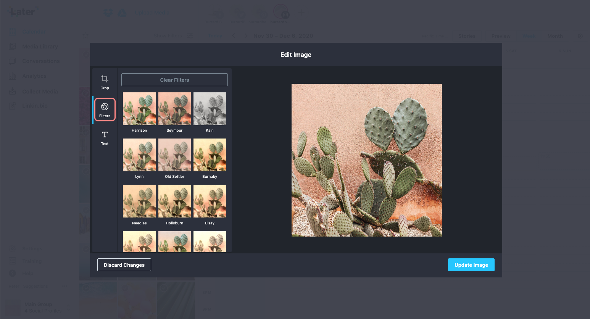This screenshot has height=319, width=590.
Task: Go to previous week arrow
Action: [234, 36]
